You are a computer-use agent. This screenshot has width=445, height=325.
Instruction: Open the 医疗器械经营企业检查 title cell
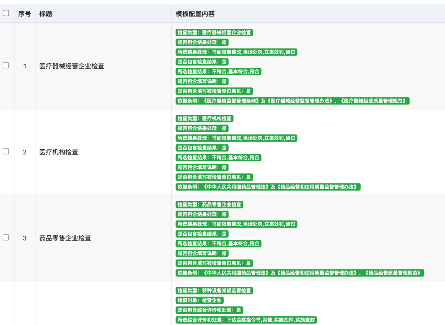coord(72,66)
